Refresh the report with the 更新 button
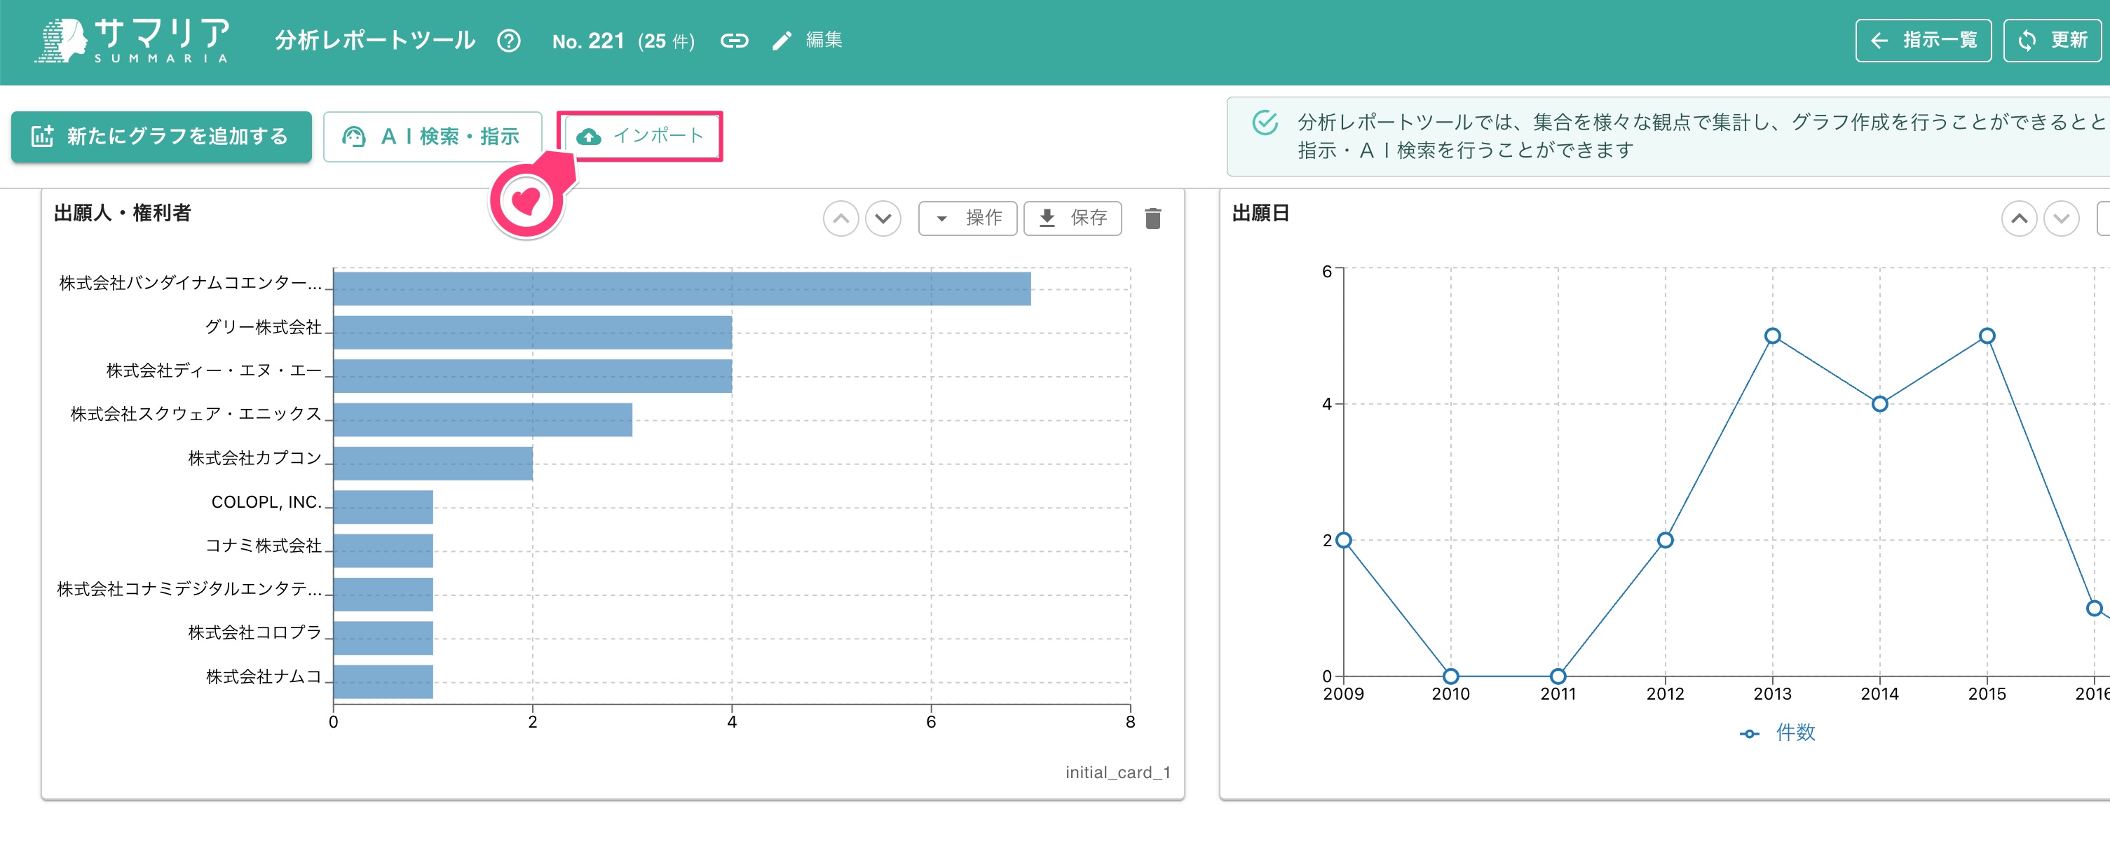2110x867 pixels. tap(2053, 40)
